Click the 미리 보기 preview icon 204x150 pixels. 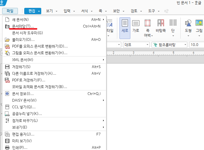pyautogui.click(x=7, y=141)
